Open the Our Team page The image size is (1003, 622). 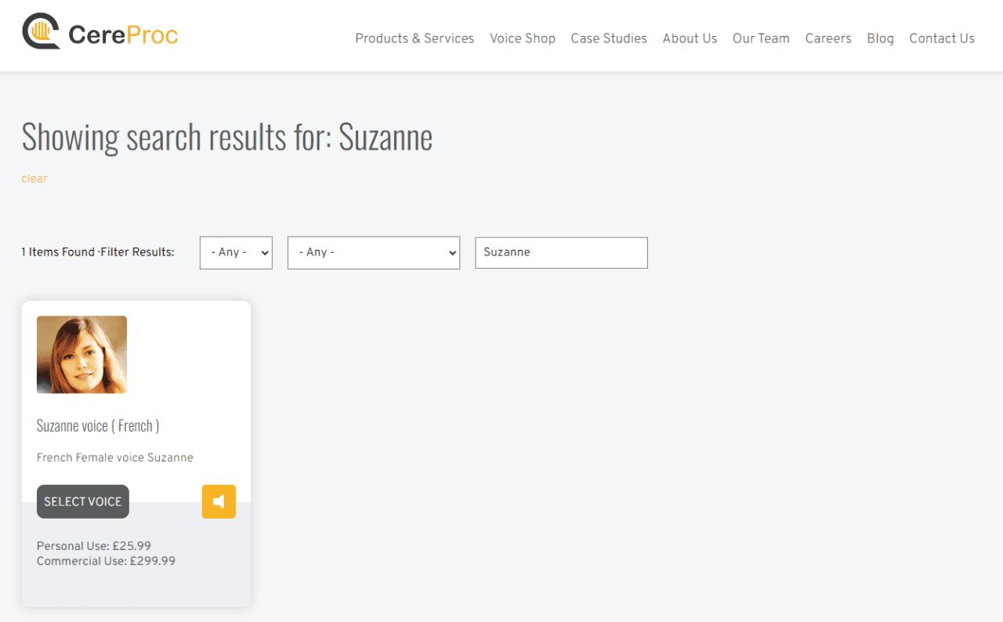coord(761,38)
